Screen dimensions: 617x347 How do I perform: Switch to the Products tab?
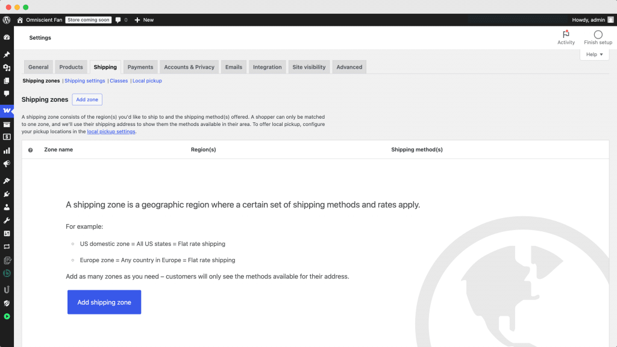pos(71,67)
